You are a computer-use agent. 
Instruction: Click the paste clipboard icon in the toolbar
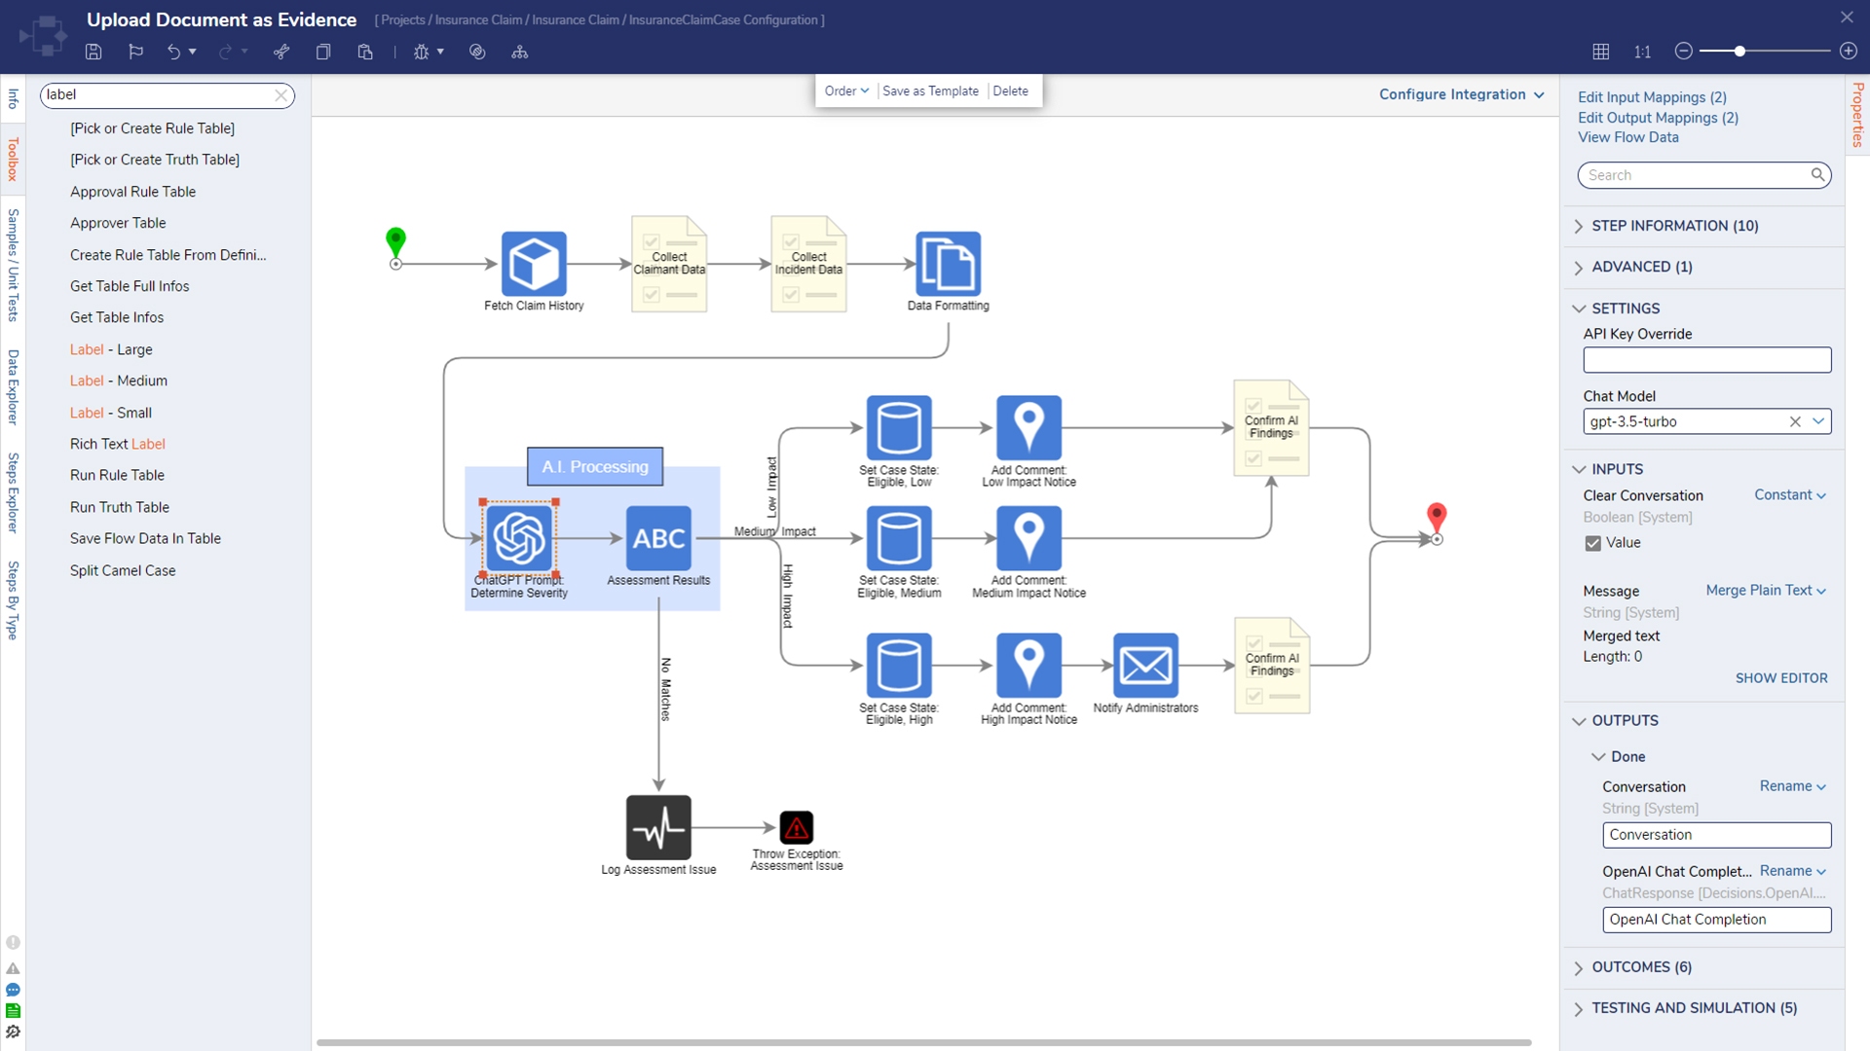(x=365, y=53)
